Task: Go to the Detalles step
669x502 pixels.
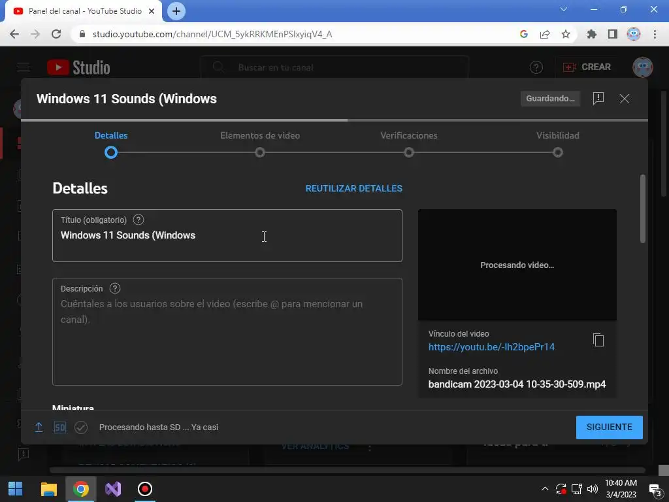Action: (x=111, y=144)
